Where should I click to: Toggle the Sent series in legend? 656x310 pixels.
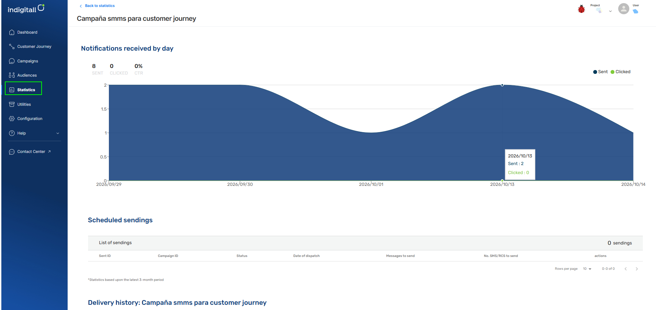pos(601,72)
